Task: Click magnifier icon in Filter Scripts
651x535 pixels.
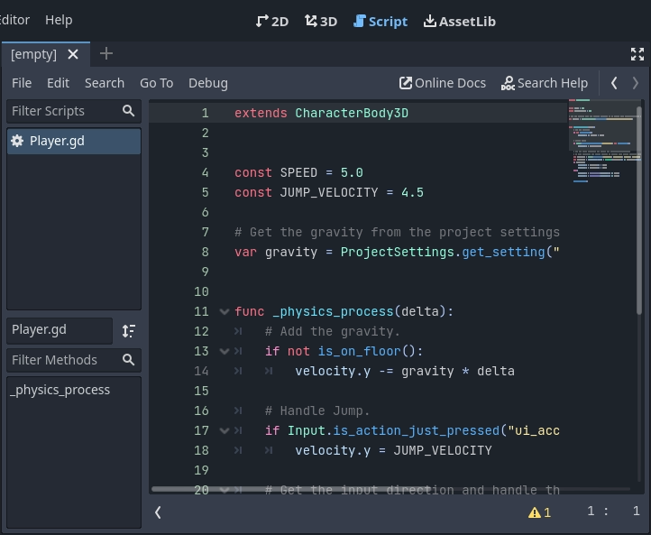Action: pos(129,110)
